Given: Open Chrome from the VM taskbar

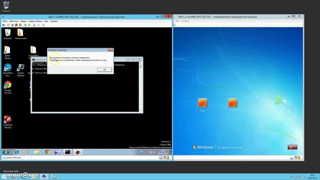Looking at the screenshot, I should 47,152.
